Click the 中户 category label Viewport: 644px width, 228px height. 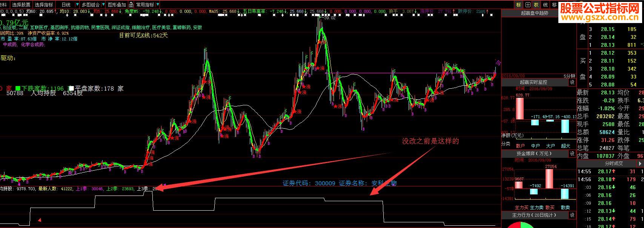coord(535,145)
